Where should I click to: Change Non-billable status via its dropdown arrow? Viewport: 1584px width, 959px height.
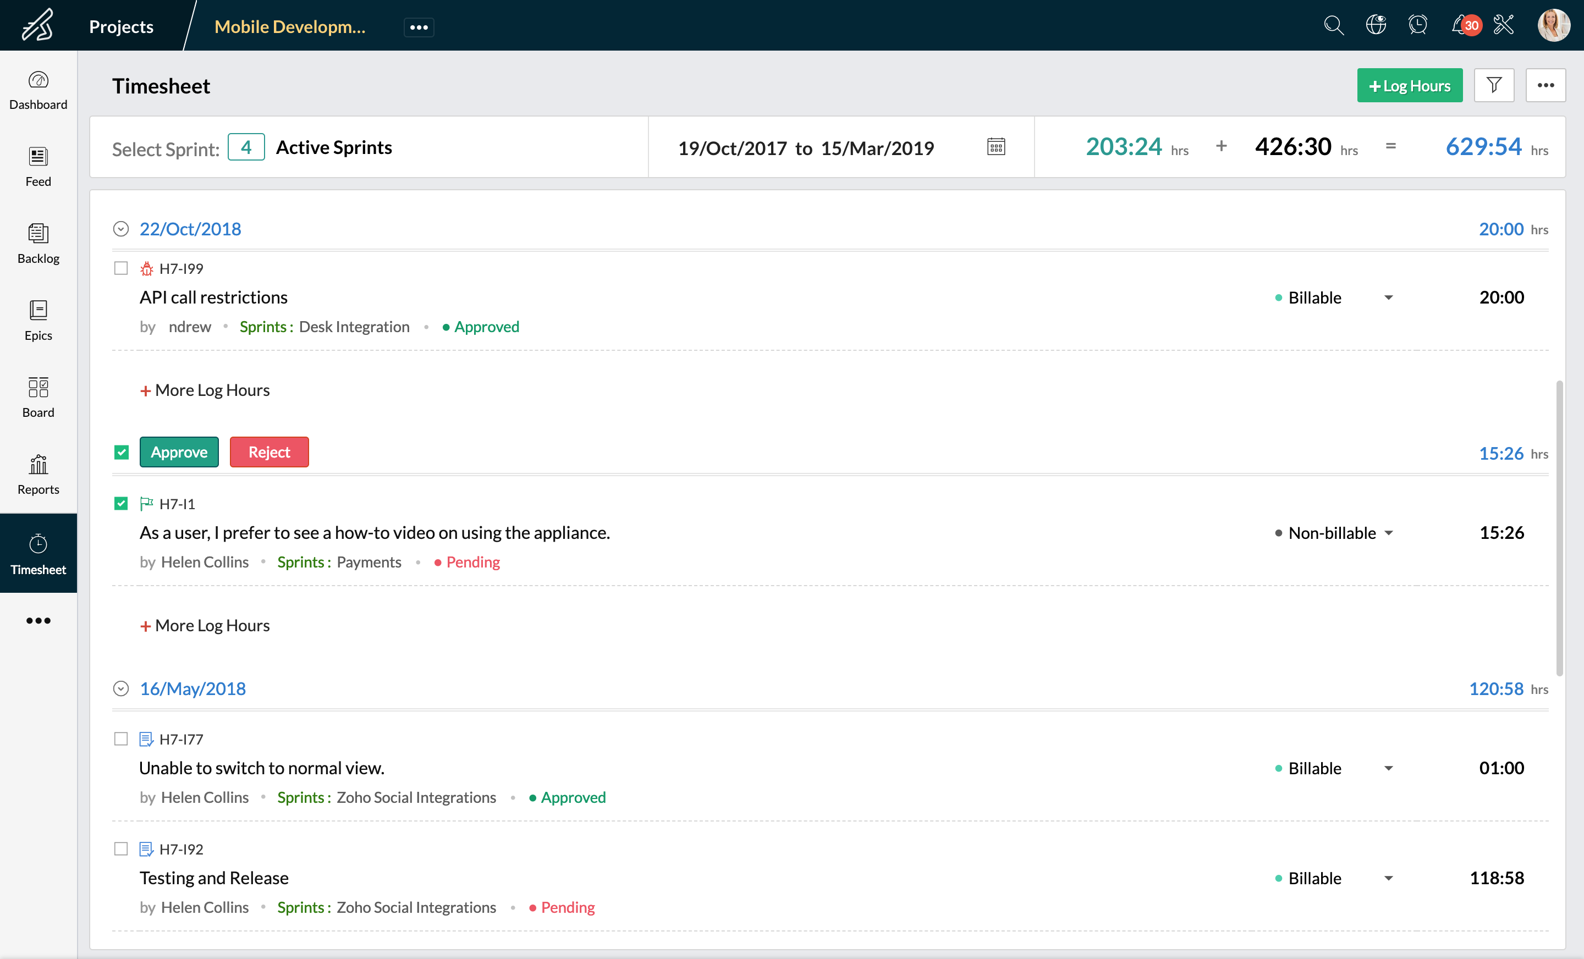pos(1389,532)
